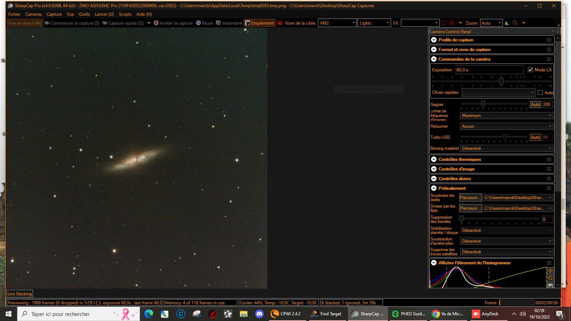Image resolution: width=571 pixels, height=321 pixels.
Task: Open the Capture menu
Action: [x=54, y=14]
